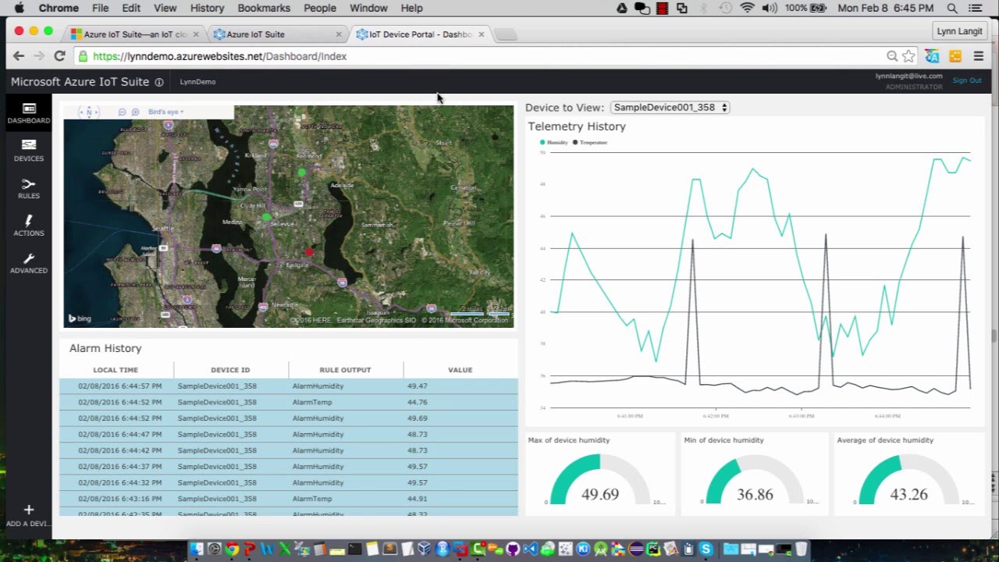The width and height of the screenshot is (999, 562).
Task: Click the LOCAL TIME column header
Action: 116,370
